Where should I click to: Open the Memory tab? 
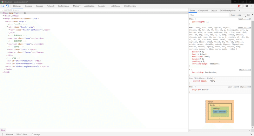click(x=77, y=6)
